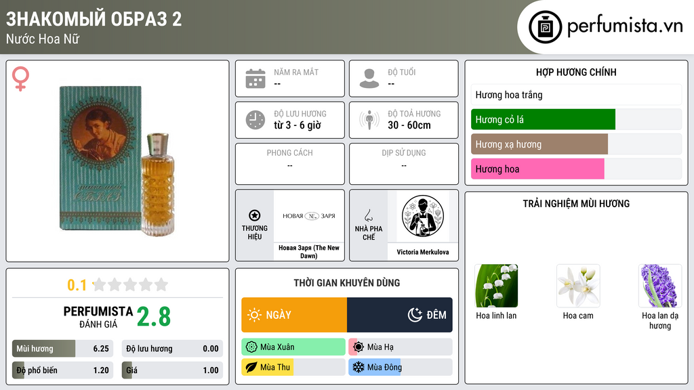Click the green Hương cỏ lá accord bar
694x390 pixels.
pyautogui.click(x=576, y=119)
